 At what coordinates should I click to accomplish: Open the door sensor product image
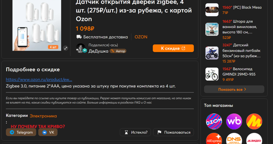coord(37,25)
